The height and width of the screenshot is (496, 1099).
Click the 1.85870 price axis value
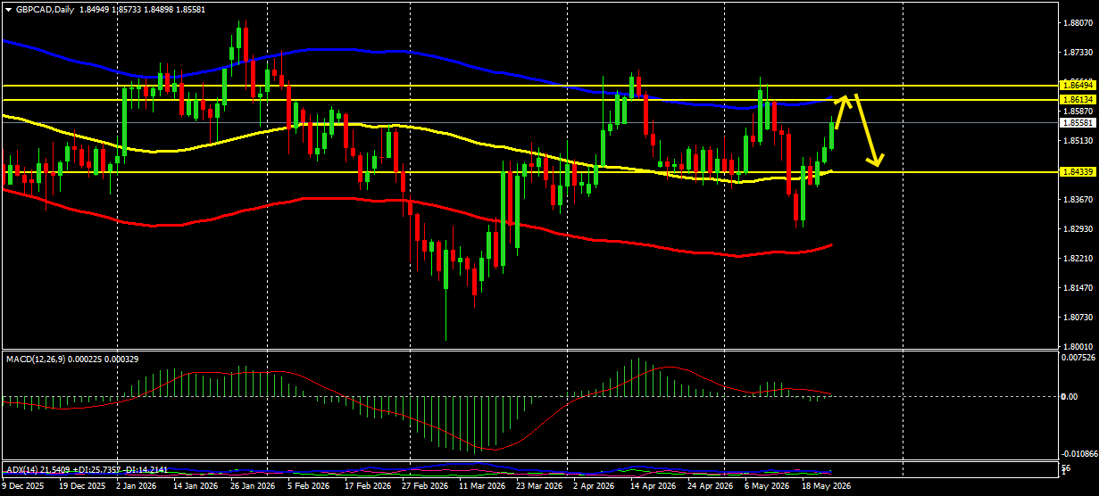click(1079, 111)
